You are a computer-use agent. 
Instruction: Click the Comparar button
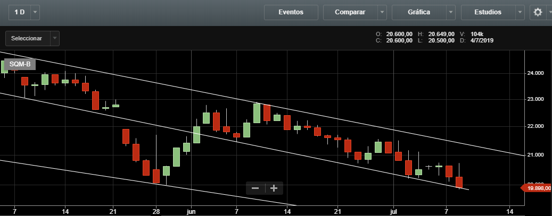pos(350,12)
